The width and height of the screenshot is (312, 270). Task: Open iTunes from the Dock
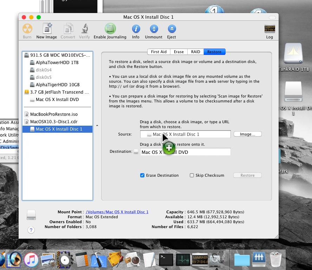point(31,259)
